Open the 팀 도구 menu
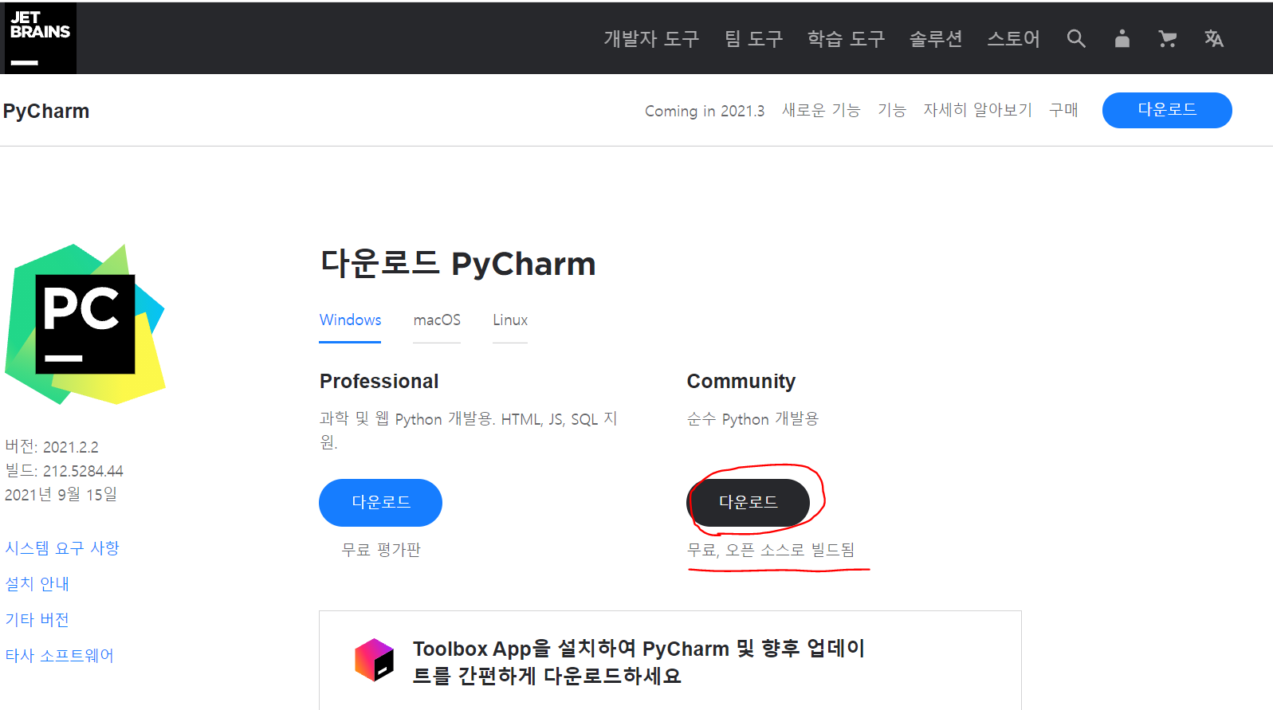The height and width of the screenshot is (710, 1273). coord(754,38)
